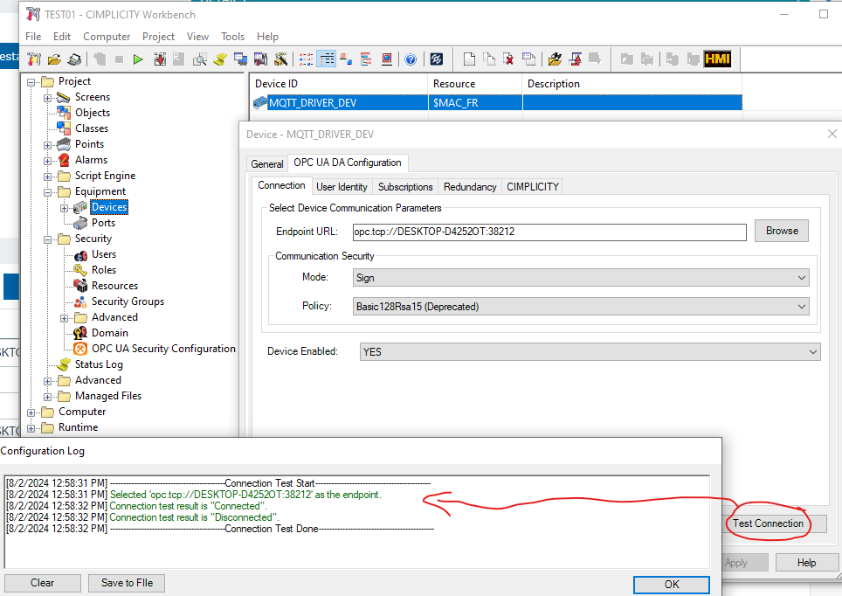Expand the Devices tree node
The height and width of the screenshot is (596, 842).
pos(64,208)
